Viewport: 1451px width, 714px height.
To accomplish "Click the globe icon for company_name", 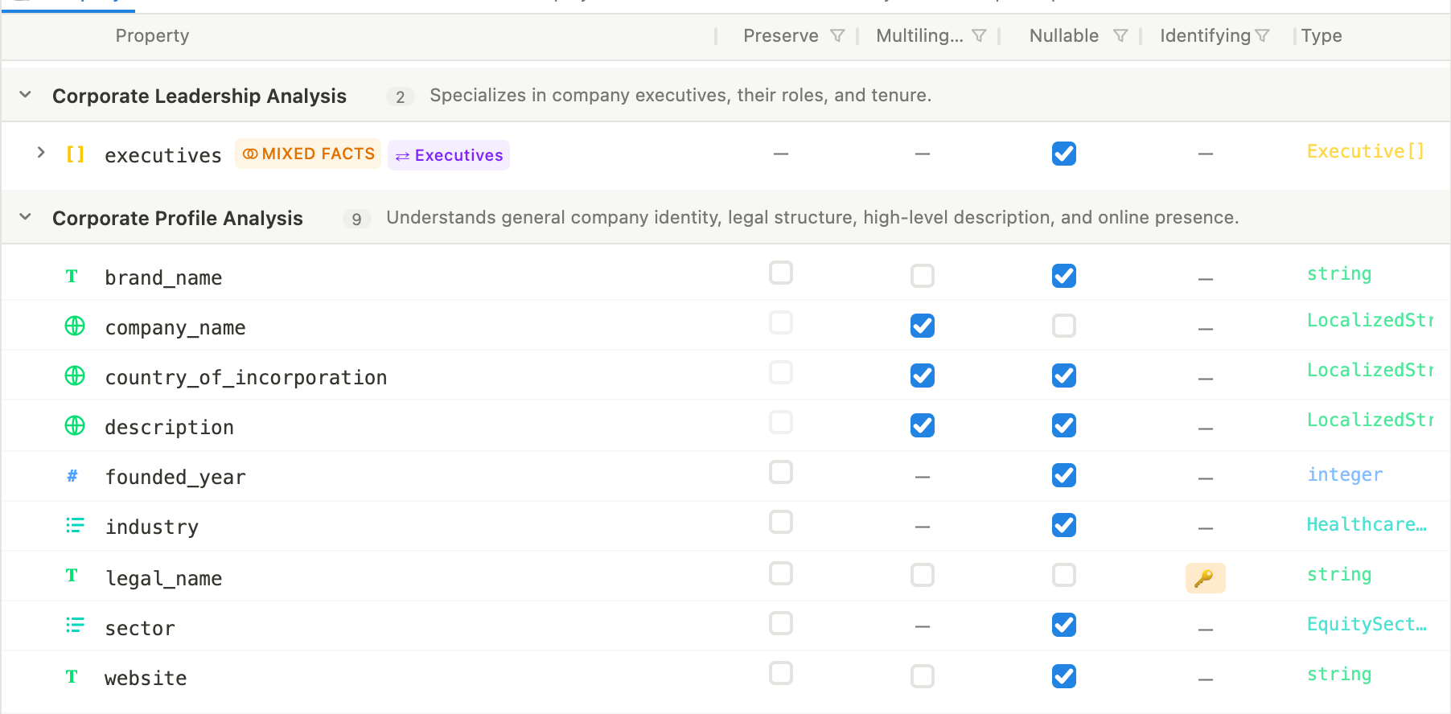I will coord(75,326).
